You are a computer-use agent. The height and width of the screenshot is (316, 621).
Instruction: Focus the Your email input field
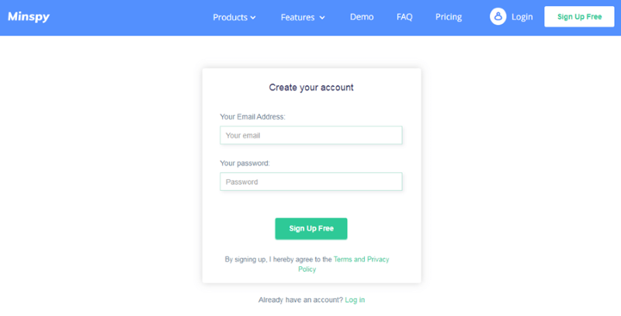click(311, 135)
